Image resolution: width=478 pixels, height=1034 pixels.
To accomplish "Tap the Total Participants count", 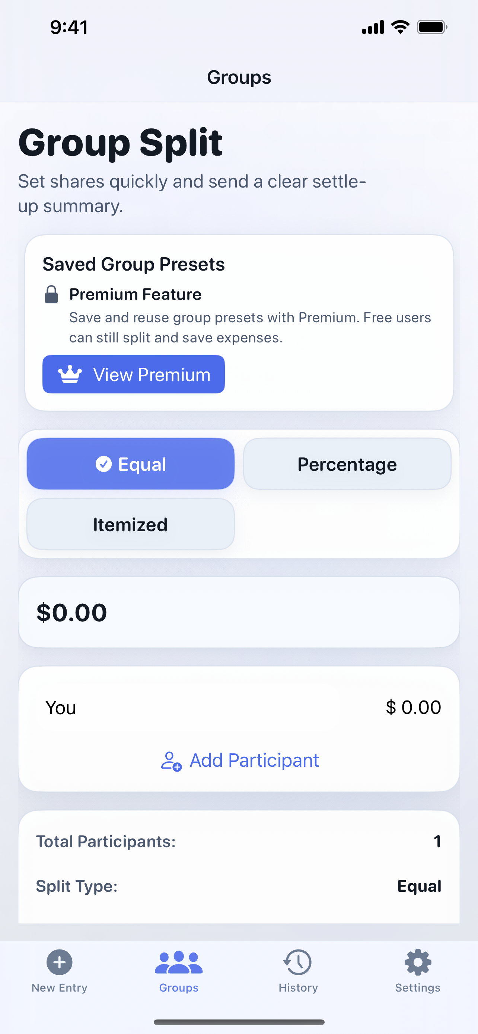I will (437, 841).
